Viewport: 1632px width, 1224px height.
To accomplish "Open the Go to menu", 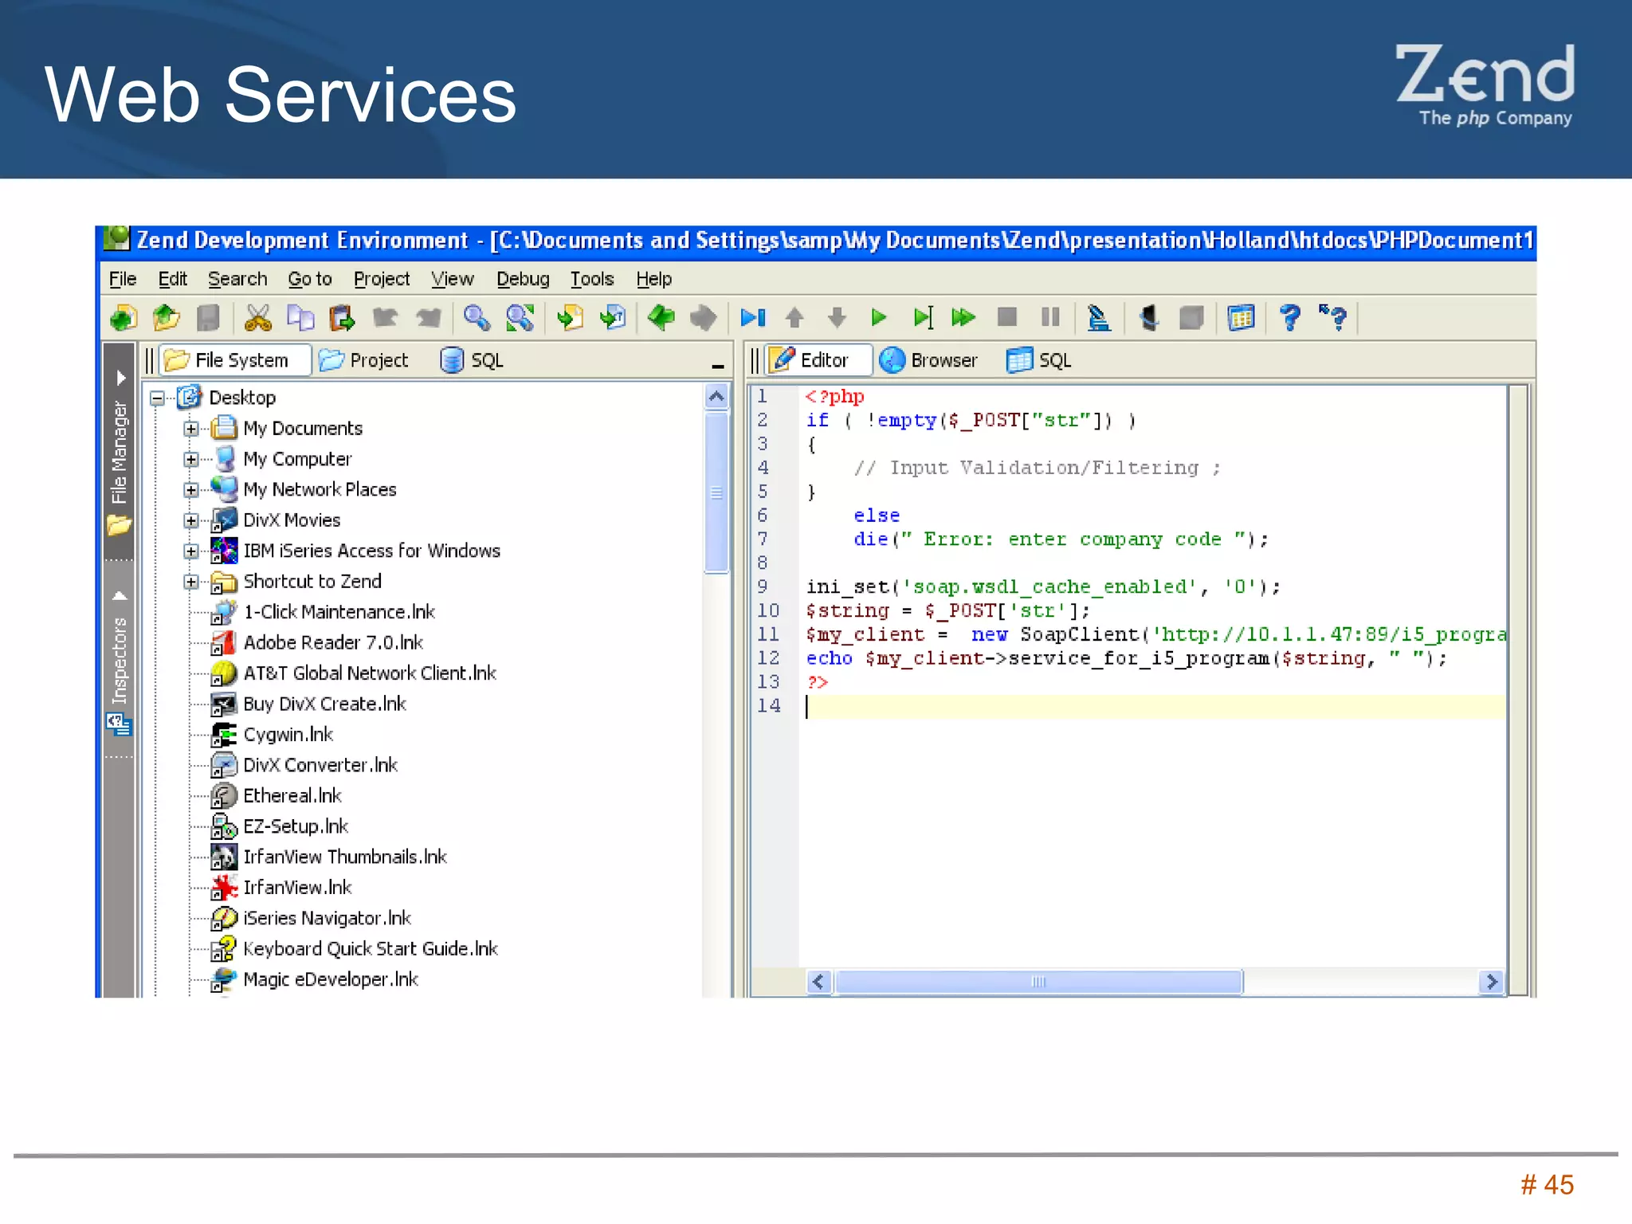I will pyautogui.click(x=310, y=279).
